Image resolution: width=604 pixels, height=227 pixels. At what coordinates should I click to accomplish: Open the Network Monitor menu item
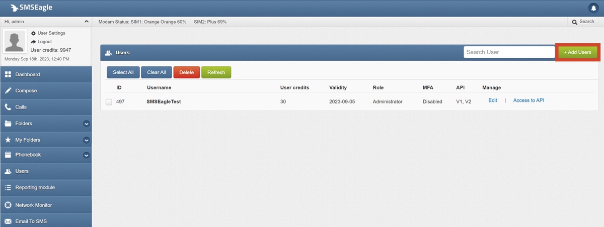click(x=46, y=205)
